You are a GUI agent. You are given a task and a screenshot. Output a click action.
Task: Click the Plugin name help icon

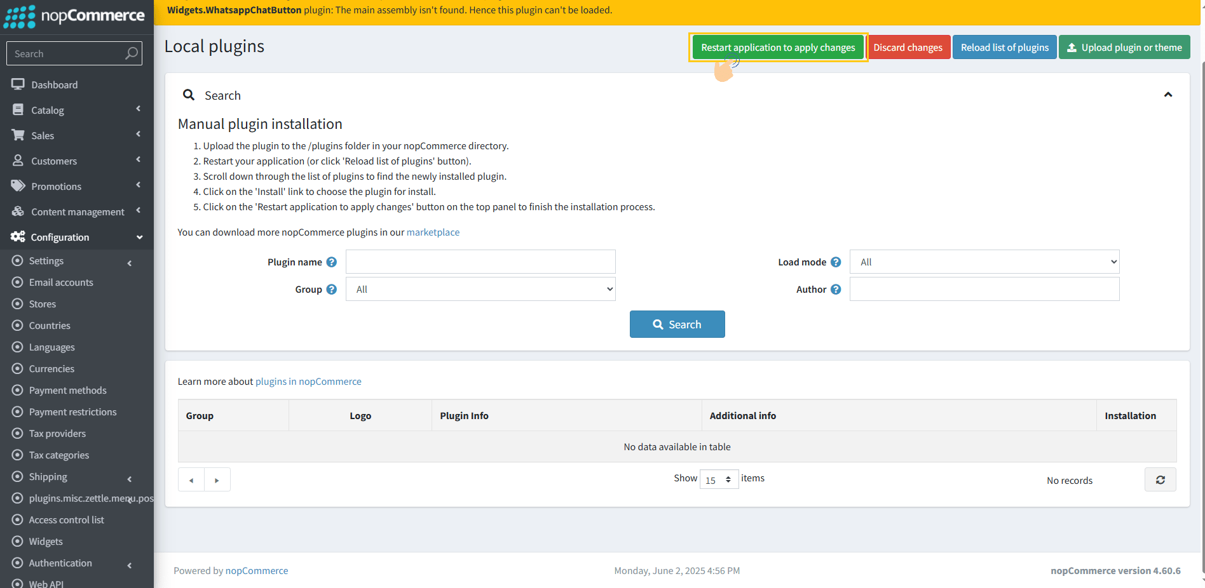click(x=331, y=262)
